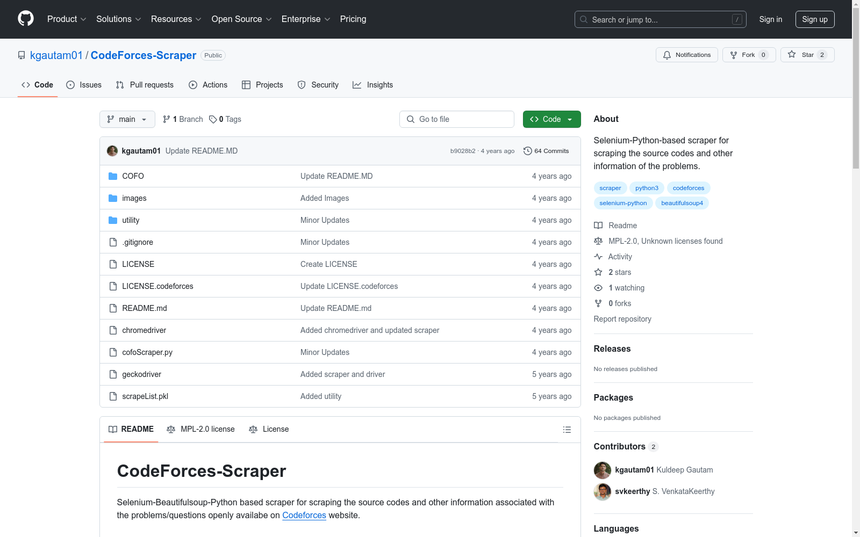
Task: Click the utility folder icon
Action: click(113, 220)
